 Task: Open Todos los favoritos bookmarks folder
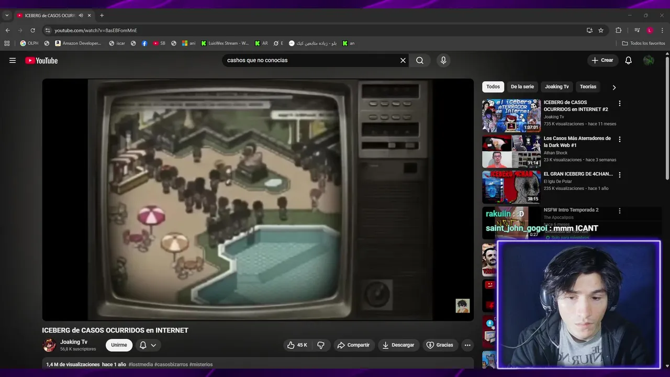643,43
